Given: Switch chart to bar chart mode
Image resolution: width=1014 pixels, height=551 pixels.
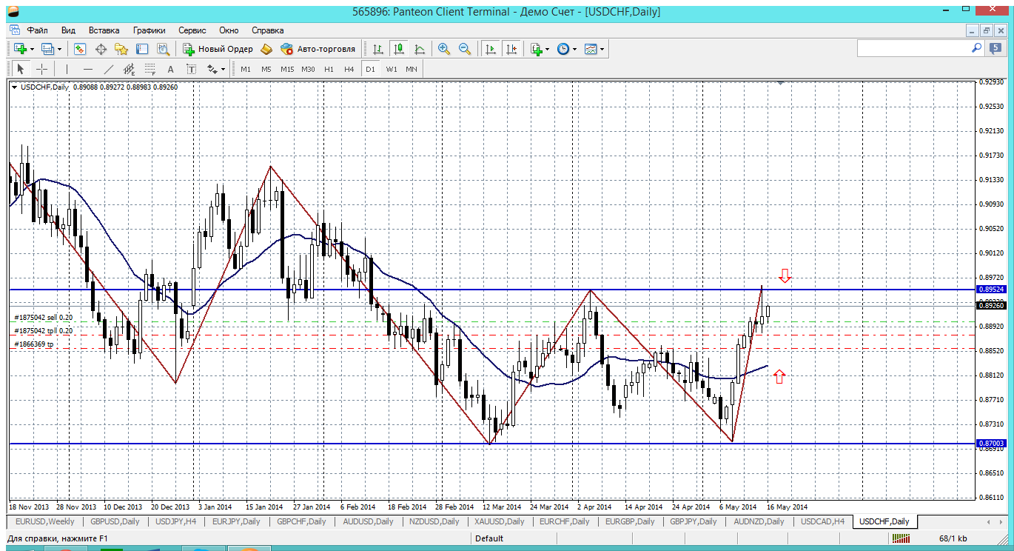Looking at the screenshot, I should click(x=378, y=49).
